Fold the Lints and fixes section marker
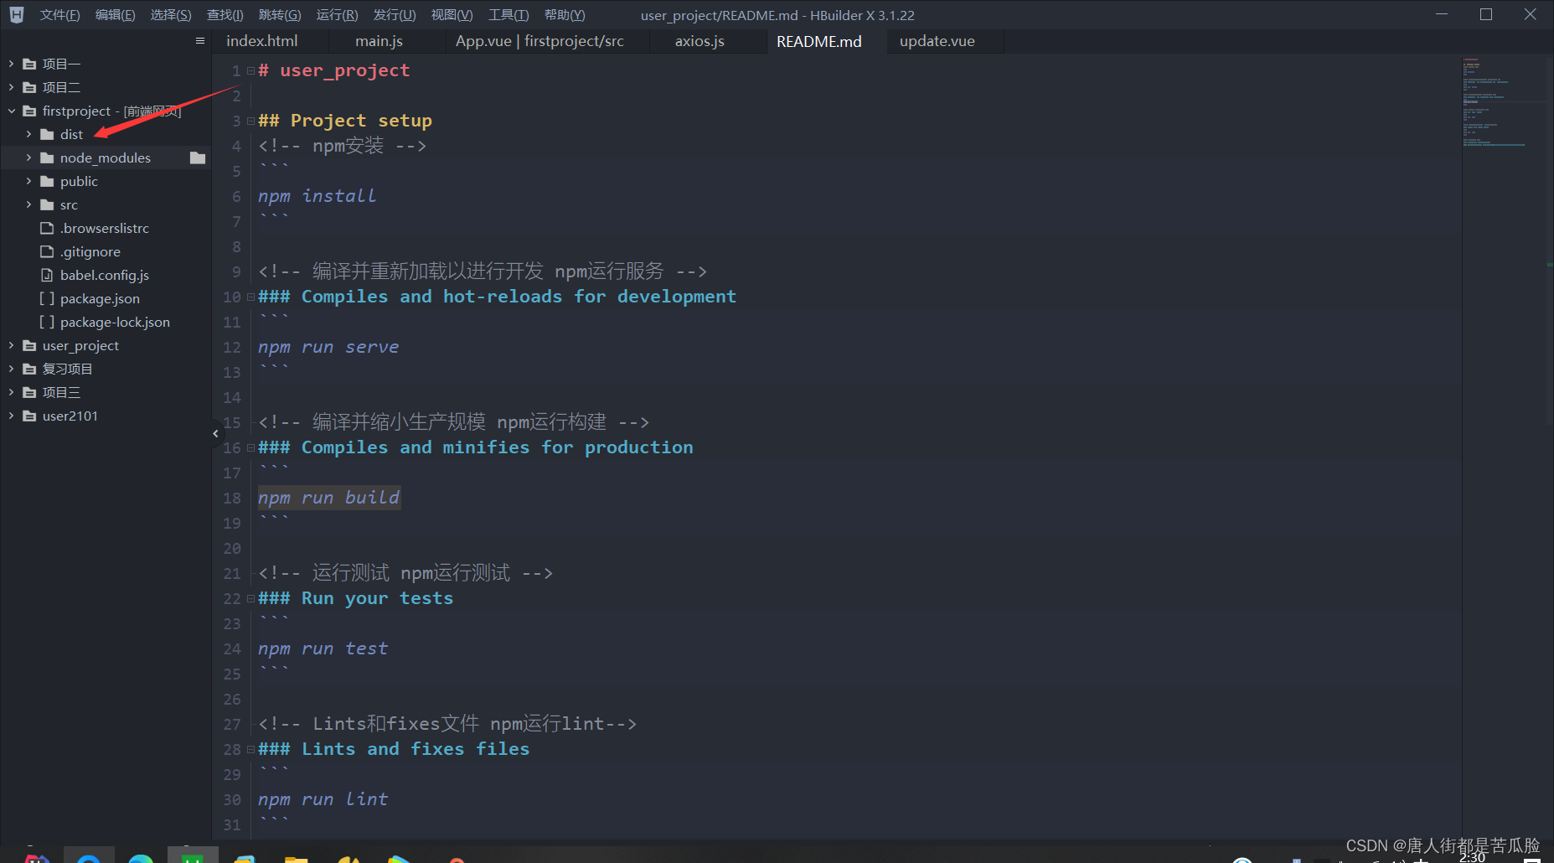The height and width of the screenshot is (863, 1554). point(250,749)
